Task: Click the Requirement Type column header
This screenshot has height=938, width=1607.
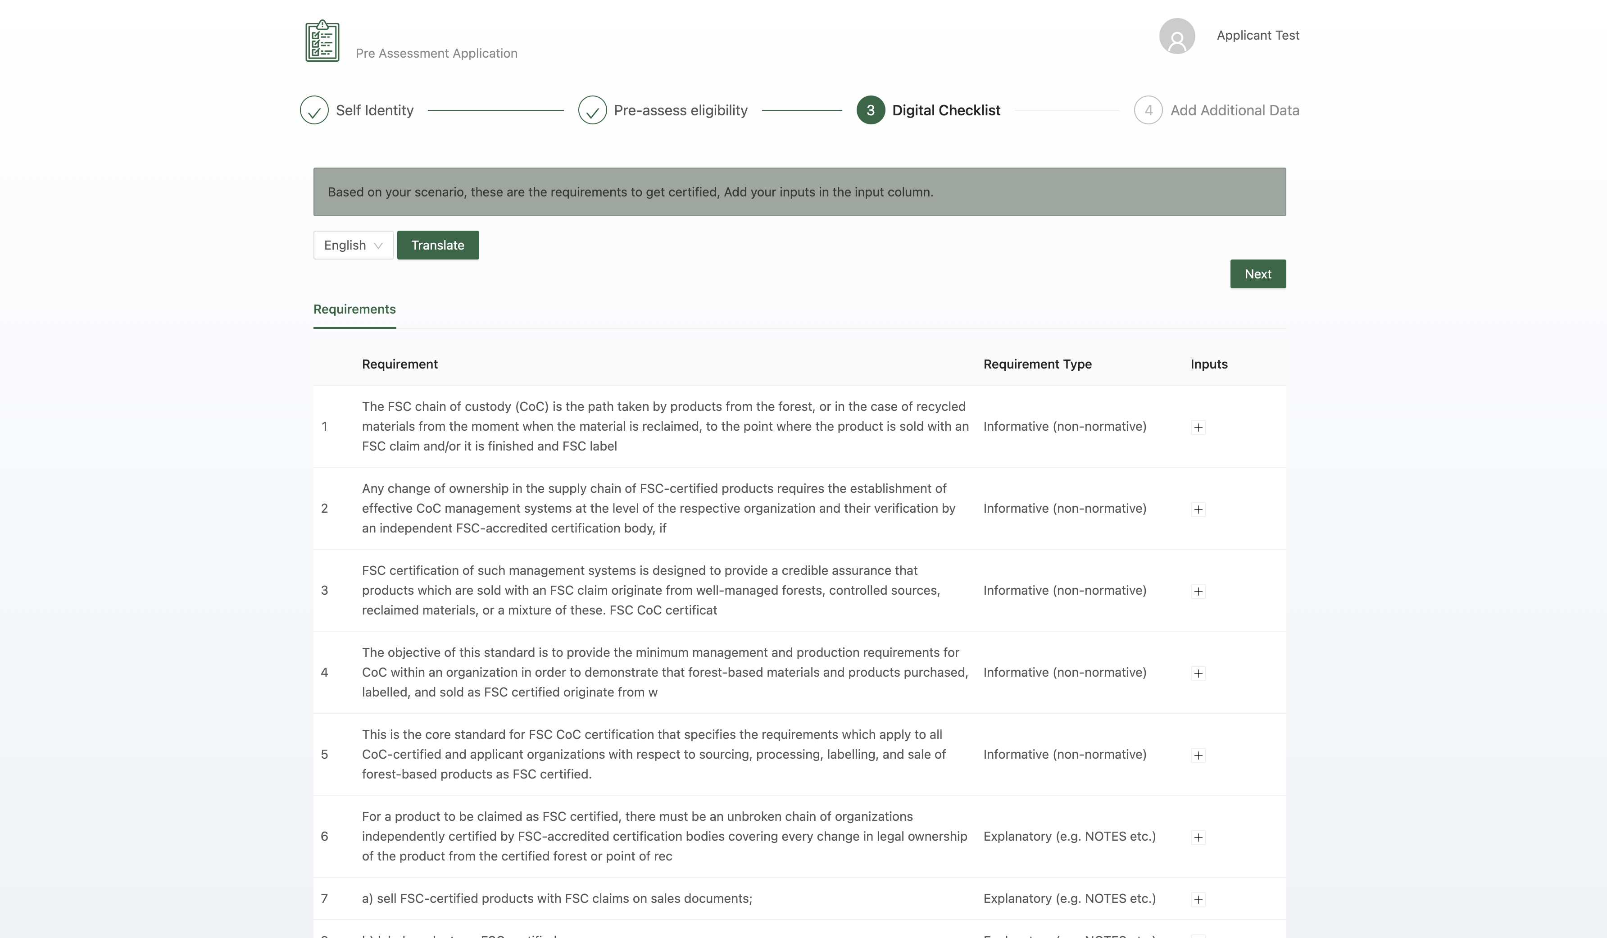Action: 1037,364
